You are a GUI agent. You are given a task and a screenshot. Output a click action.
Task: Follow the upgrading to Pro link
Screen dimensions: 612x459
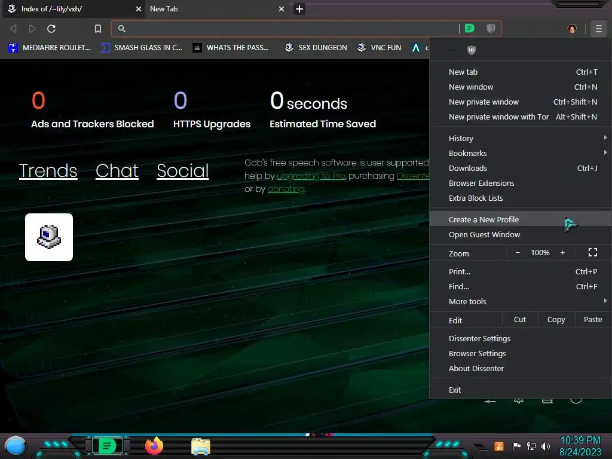[x=311, y=176]
